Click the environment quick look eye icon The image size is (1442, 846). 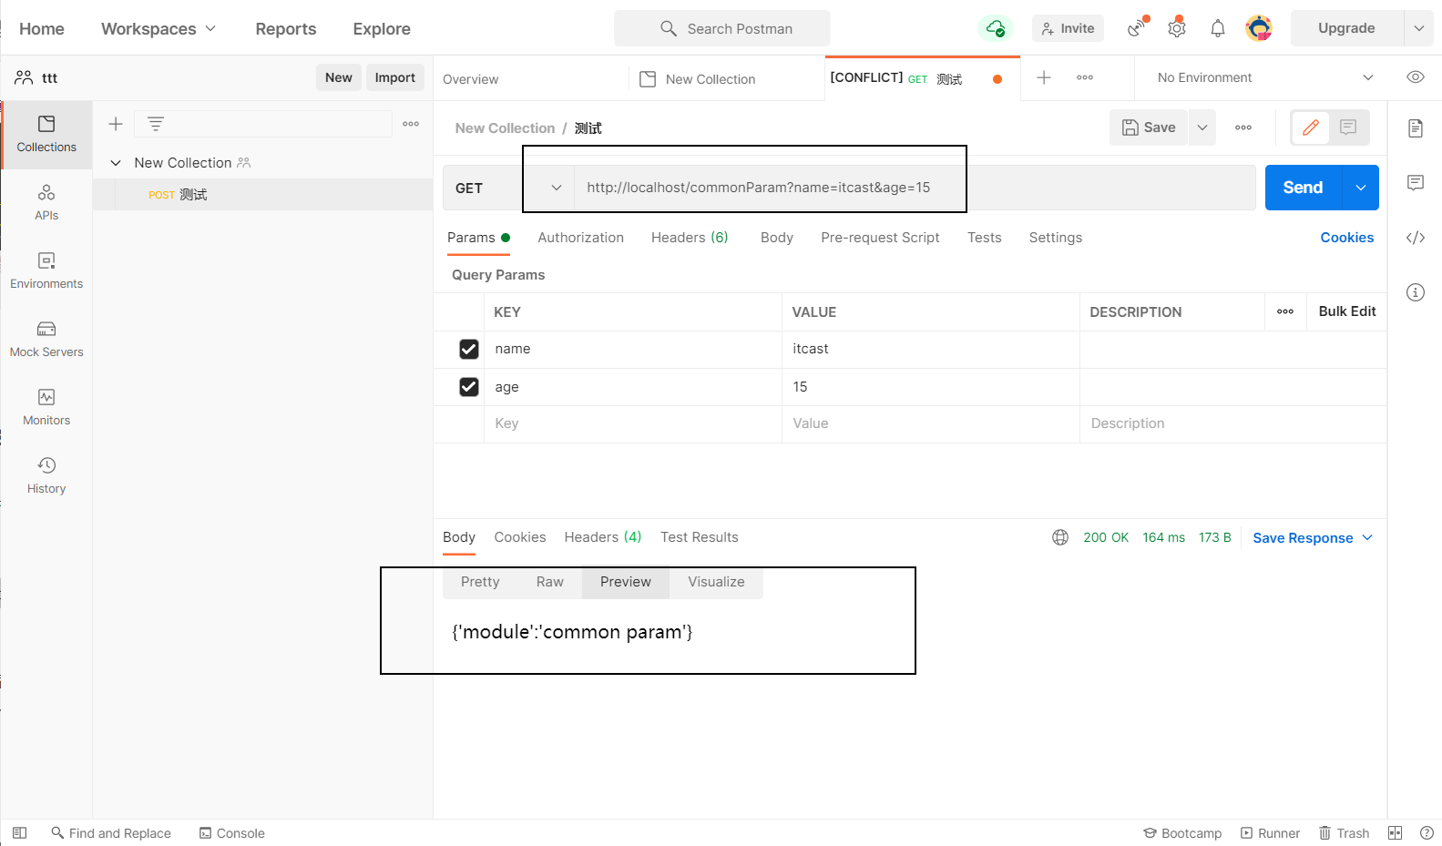(1416, 77)
